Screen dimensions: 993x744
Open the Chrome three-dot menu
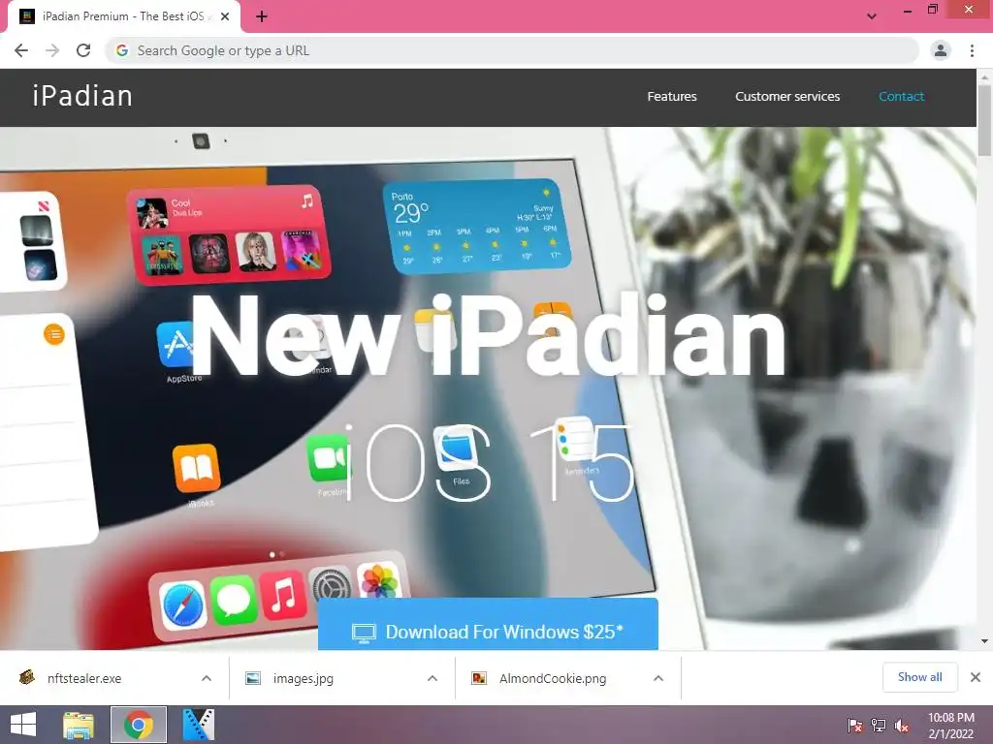(972, 50)
